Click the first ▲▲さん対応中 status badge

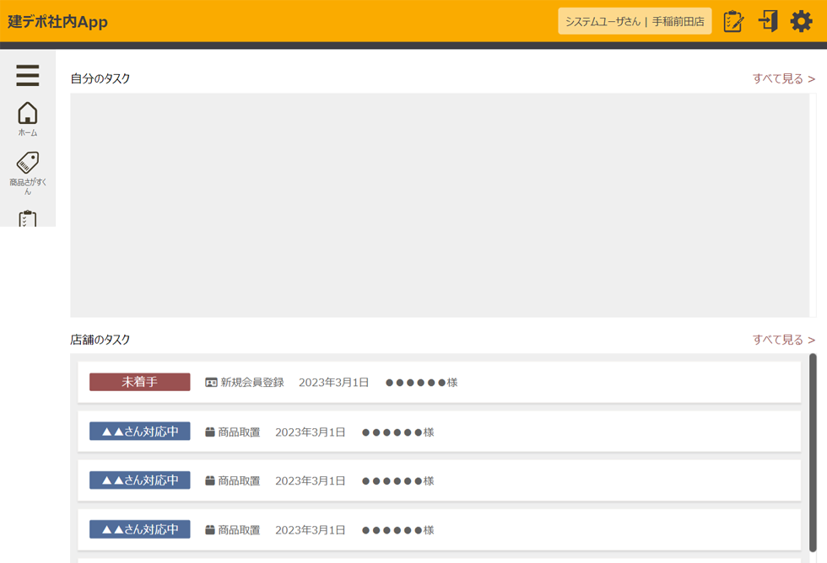[139, 432]
